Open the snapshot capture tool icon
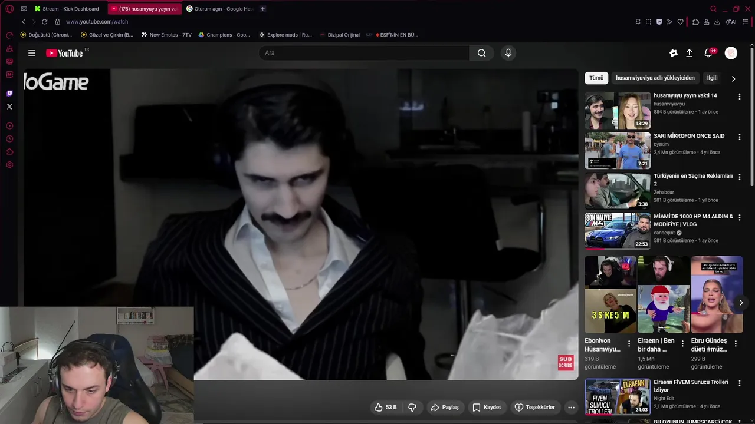The image size is (755, 424). (x=648, y=22)
